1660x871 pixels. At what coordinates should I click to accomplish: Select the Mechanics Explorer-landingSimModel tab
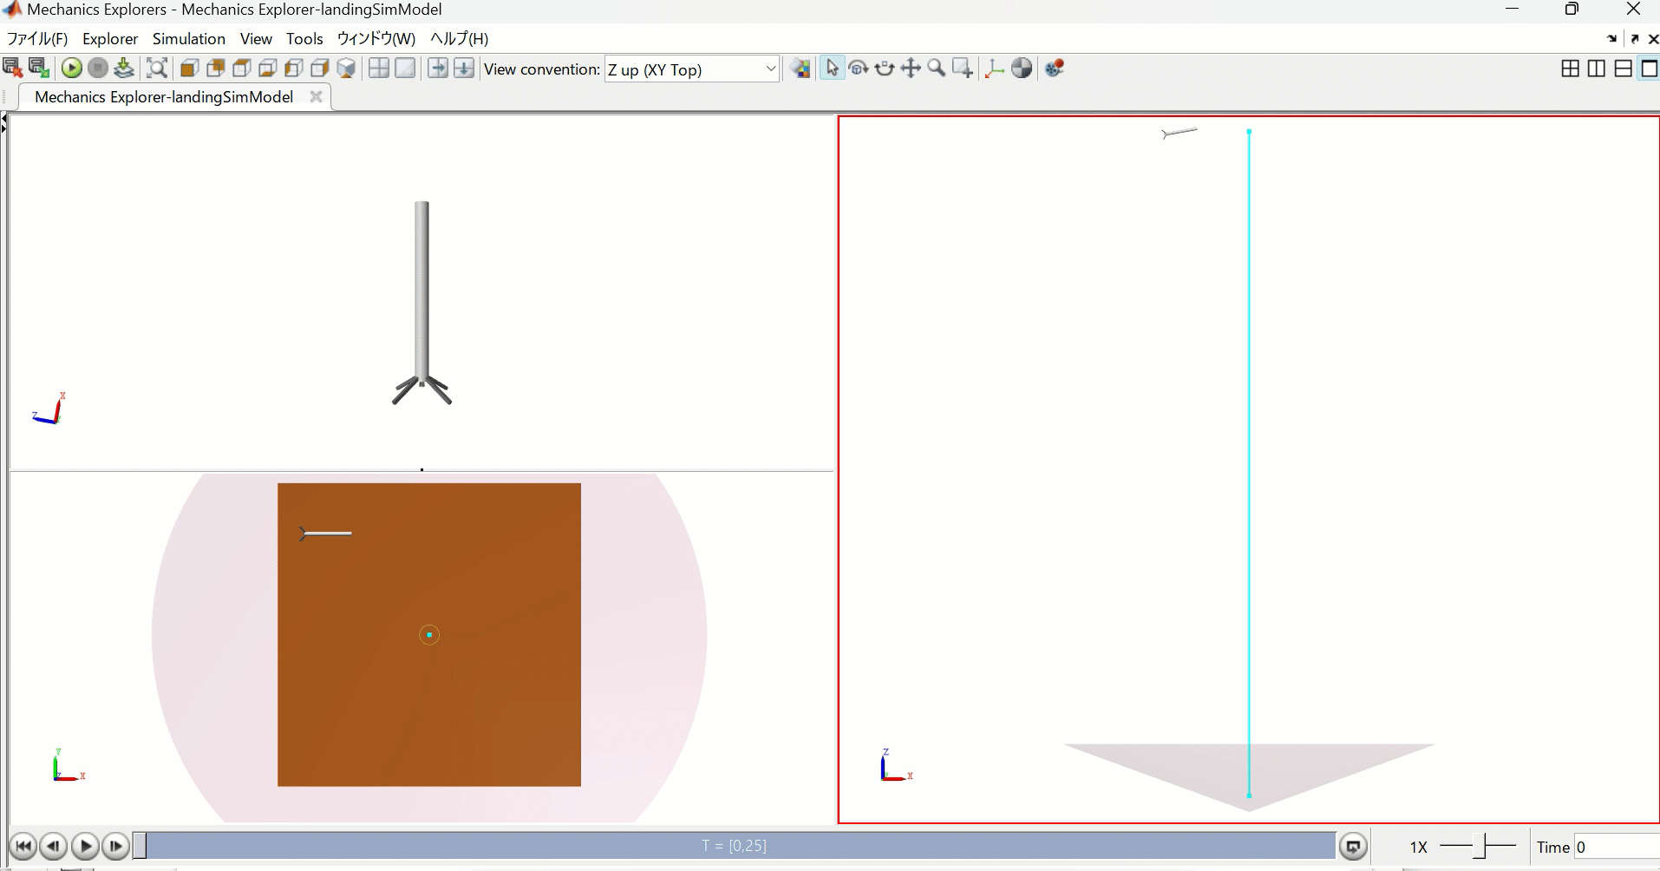click(164, 97)
